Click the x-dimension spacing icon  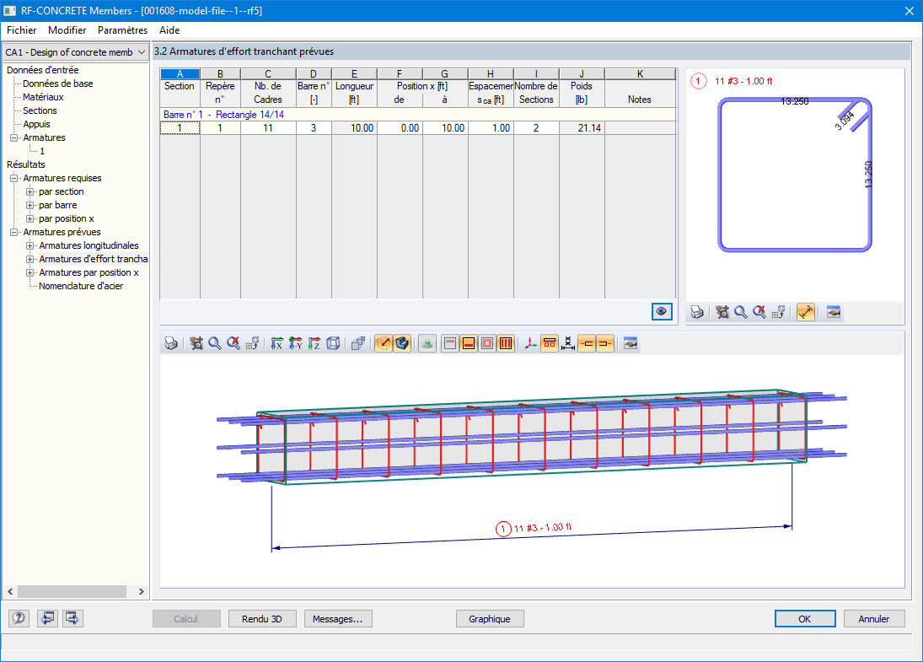click(x=568, y=343)
